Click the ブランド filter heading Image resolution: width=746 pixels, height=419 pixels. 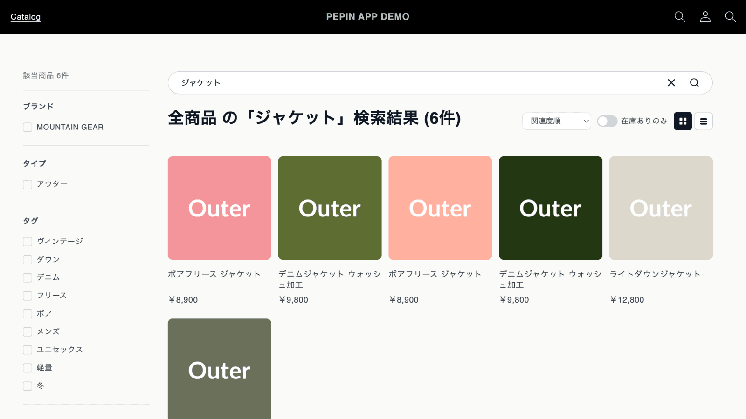click(x=38, y=107)
